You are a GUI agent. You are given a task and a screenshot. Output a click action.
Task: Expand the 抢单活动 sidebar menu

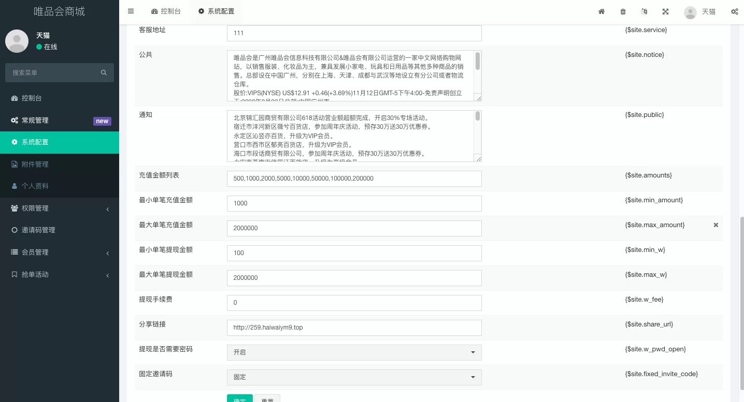[60, 275]
